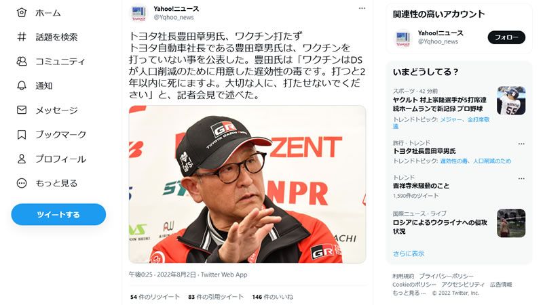543x305 pixels.
Task: Expand もっと見る circle-dots menu
Action: pos(22,183)
